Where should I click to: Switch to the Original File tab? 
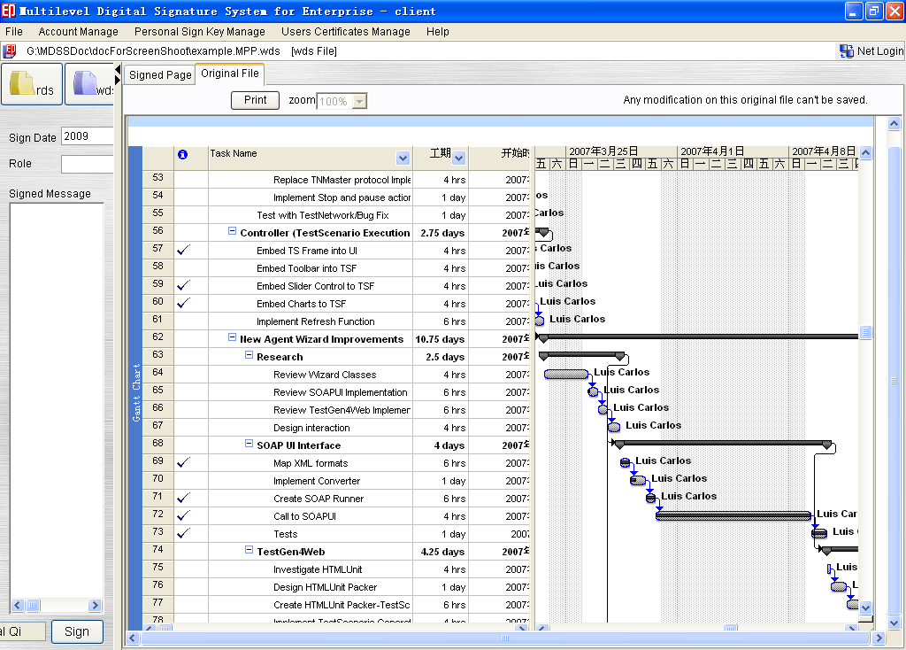(230, 74)
